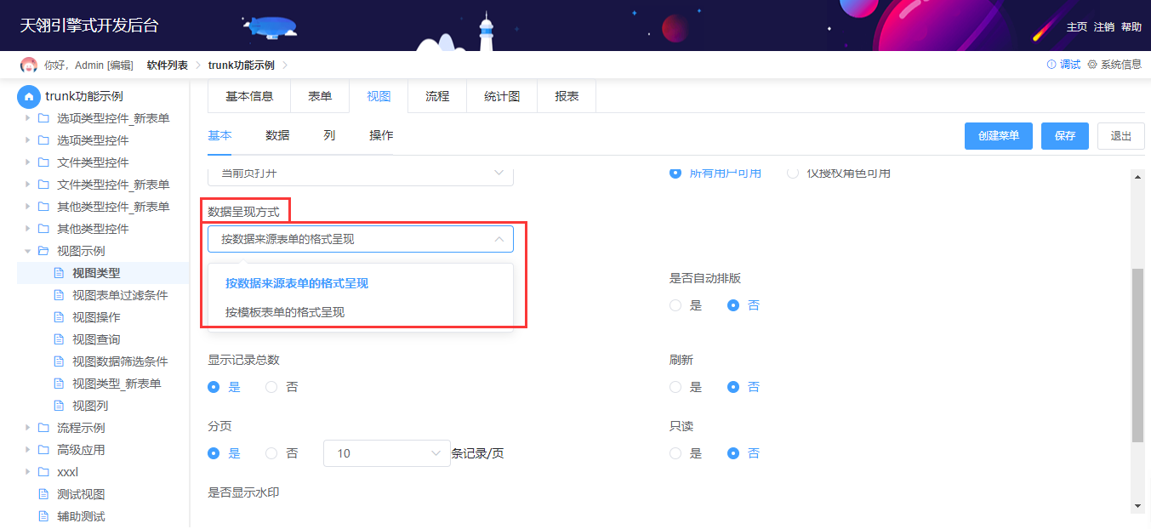Image resolution: width=1151 pixels, height=529 pixels.
Task: Click the open folder icon of 视图示例
Action: click(x=43, y=251)
